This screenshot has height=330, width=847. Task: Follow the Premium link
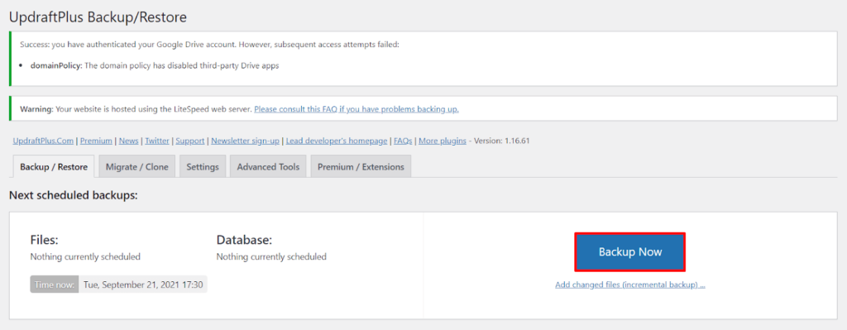(96, 141)
